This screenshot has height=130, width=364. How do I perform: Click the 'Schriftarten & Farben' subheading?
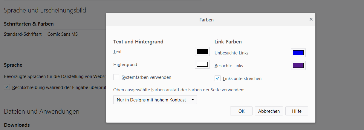tap(29, 24)
